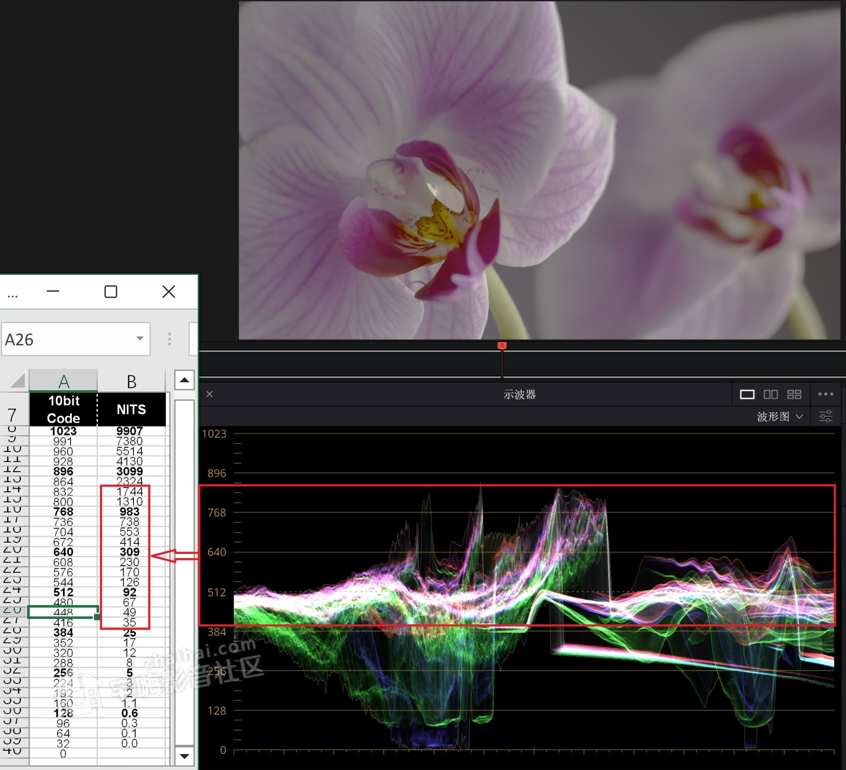This screenshot has width=846, height=770.
Task: Open scopes panel three-dot options menu
Action: click(x=826, y=394)
